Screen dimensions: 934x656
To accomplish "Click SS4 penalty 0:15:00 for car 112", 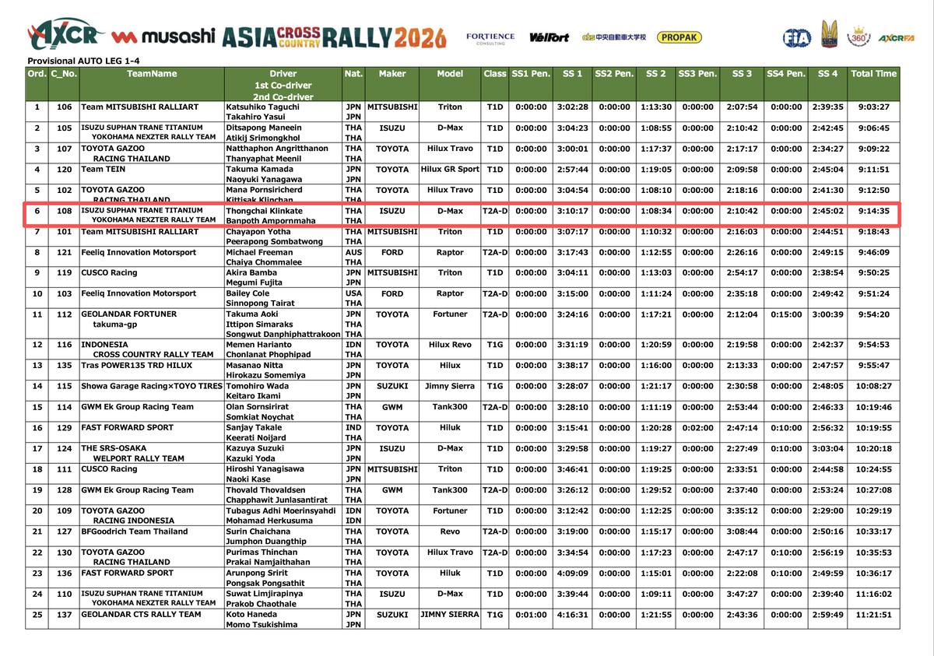I will (x=785, y=314).
